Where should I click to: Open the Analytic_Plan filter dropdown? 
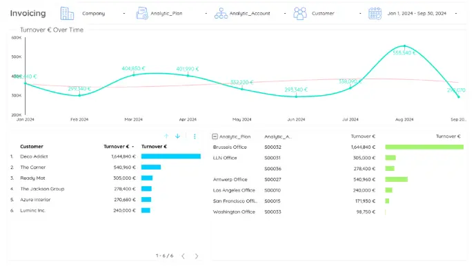[x=179, y=13]
